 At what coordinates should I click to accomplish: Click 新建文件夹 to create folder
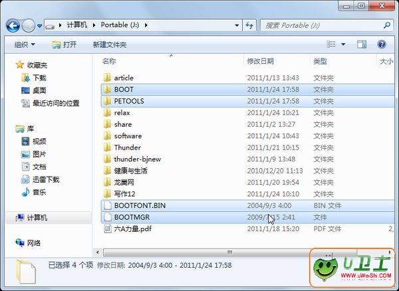pos(110,45)
